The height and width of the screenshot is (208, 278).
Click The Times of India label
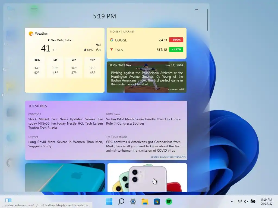click(x=116, y=137)
